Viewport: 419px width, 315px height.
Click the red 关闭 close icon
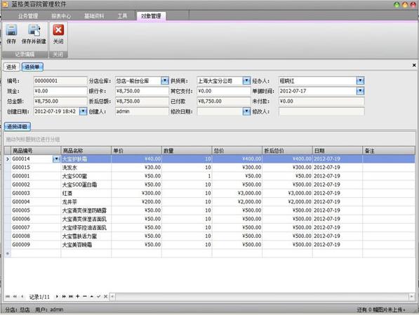[x=58, y=30]
